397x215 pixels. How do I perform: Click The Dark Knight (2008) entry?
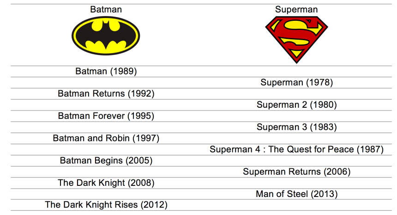tap(106, 183)
